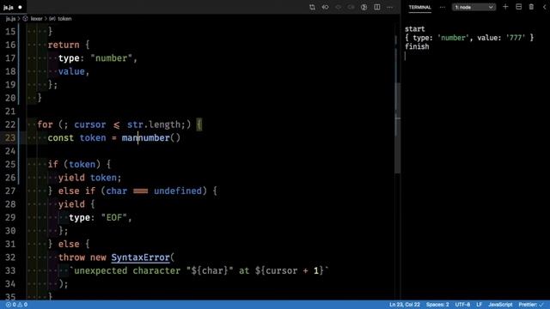Click the circular run/preview icon in editor toolbar
This screenshot has width=550, height=309.
tap(364, 7)
